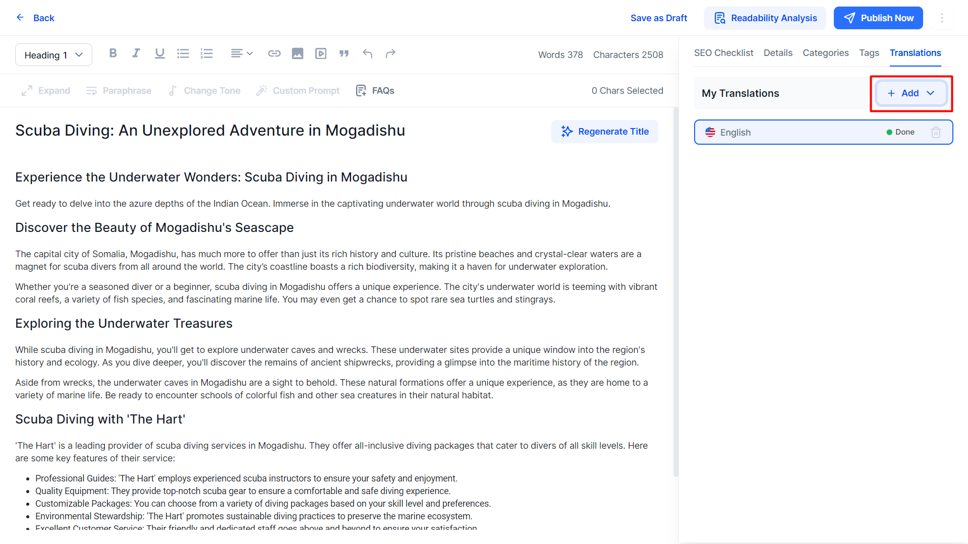
Task: Click the Expand AI tool
Action: 46,91
